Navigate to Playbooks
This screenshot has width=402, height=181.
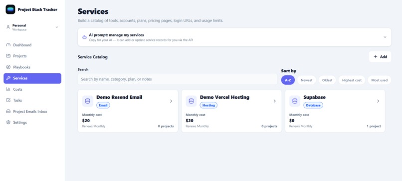32,67
